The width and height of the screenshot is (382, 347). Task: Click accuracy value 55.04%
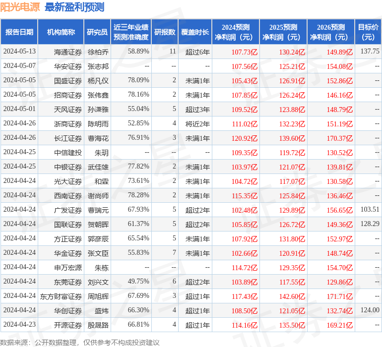138,109
